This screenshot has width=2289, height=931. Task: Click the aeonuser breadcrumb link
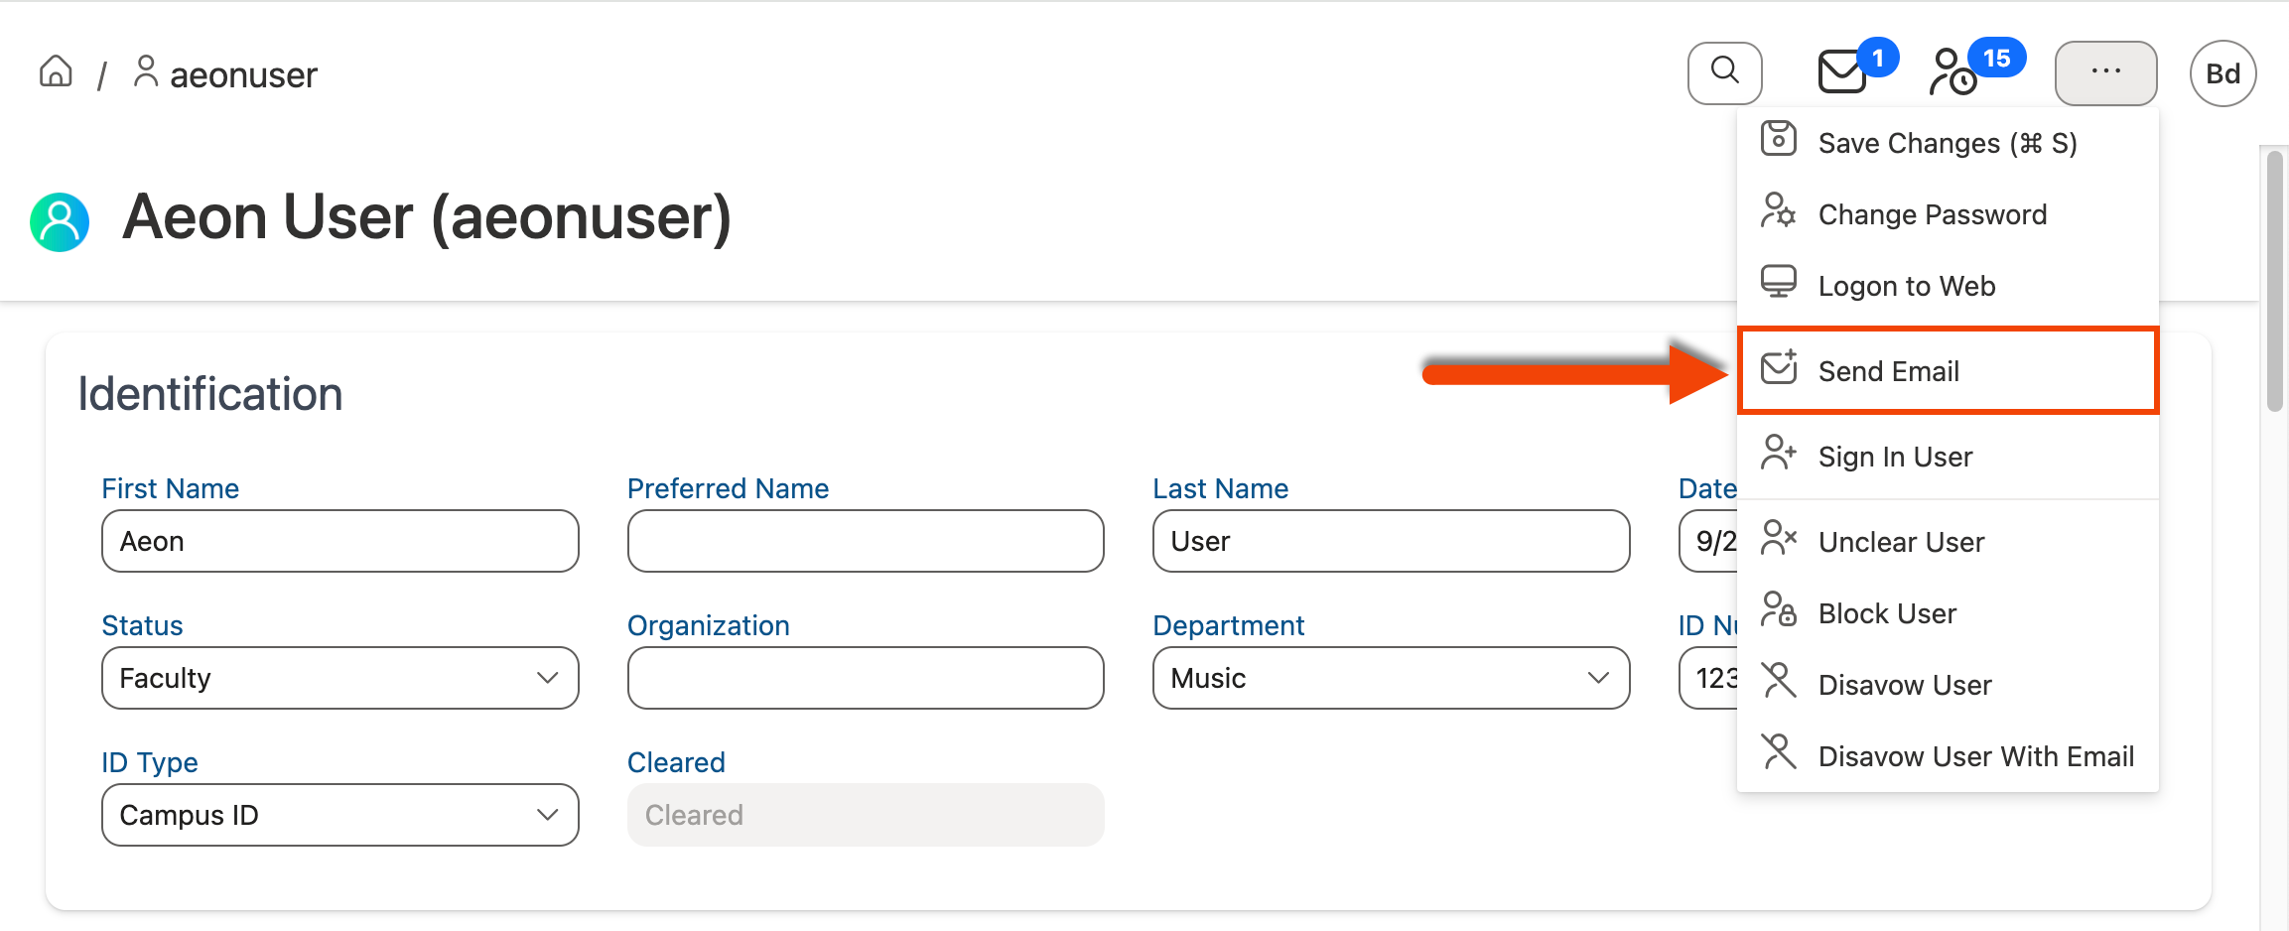pos(242,74)
